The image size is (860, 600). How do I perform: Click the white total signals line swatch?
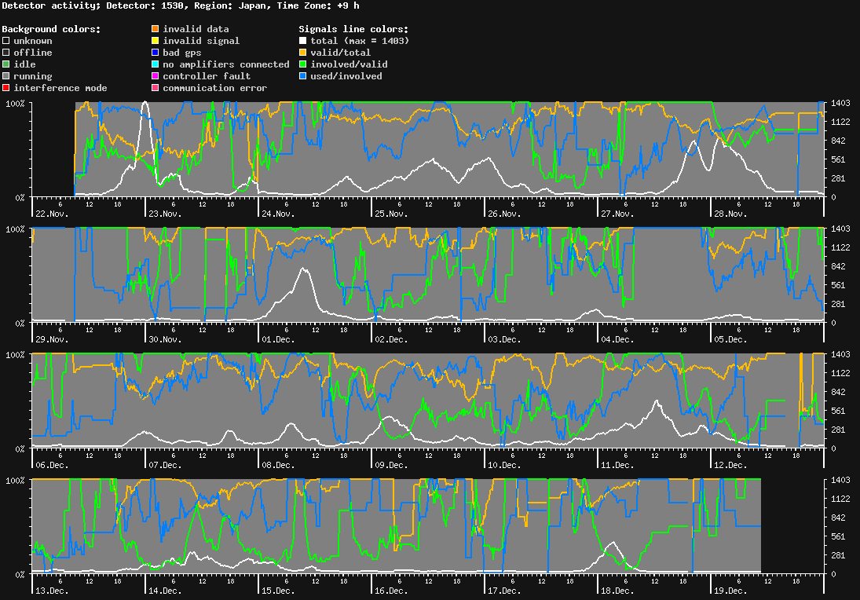[x=302, y=41]
